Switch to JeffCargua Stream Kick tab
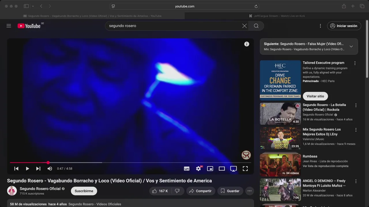 point(277,16)
